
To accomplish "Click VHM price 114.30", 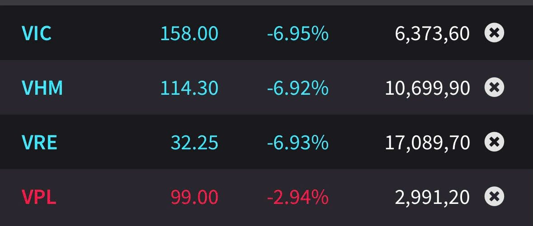I will tap(189, 88).
